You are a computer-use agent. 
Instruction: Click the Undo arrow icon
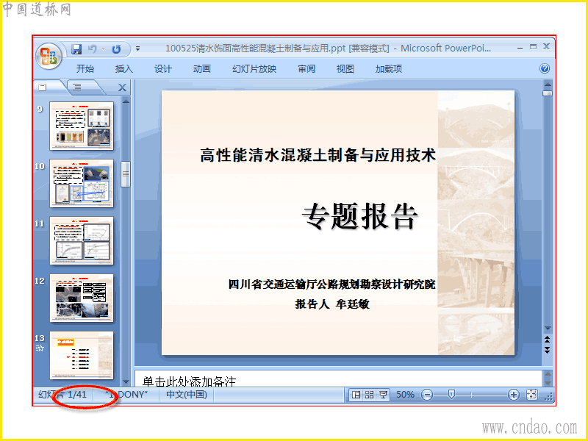93,49
